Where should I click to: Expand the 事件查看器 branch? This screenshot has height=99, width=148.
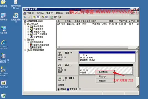[28, 27]
